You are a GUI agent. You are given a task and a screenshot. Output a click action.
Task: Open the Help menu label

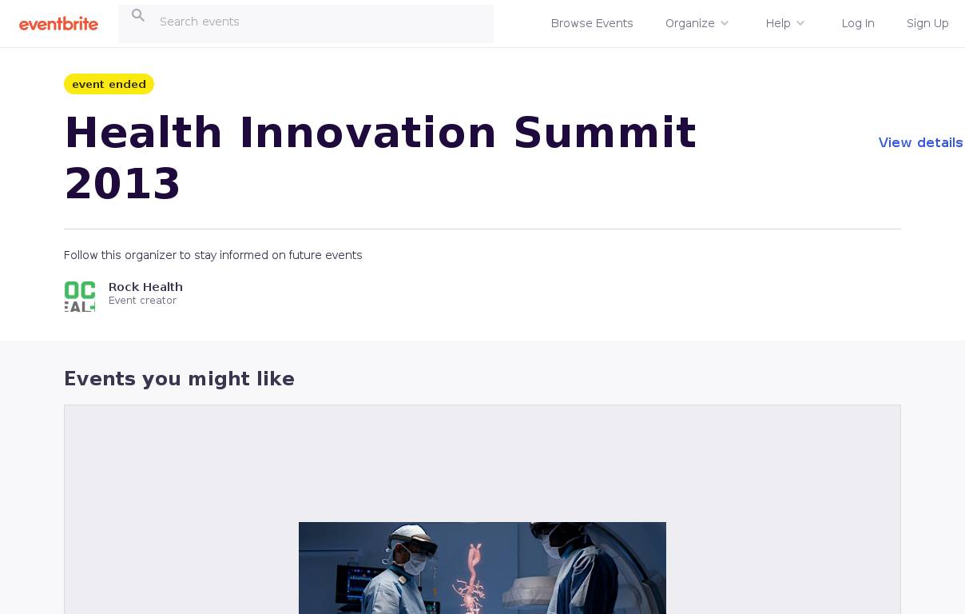[x=777, y=23]
